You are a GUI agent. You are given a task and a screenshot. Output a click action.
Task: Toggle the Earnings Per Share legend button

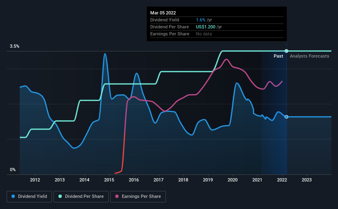point(138,197)
